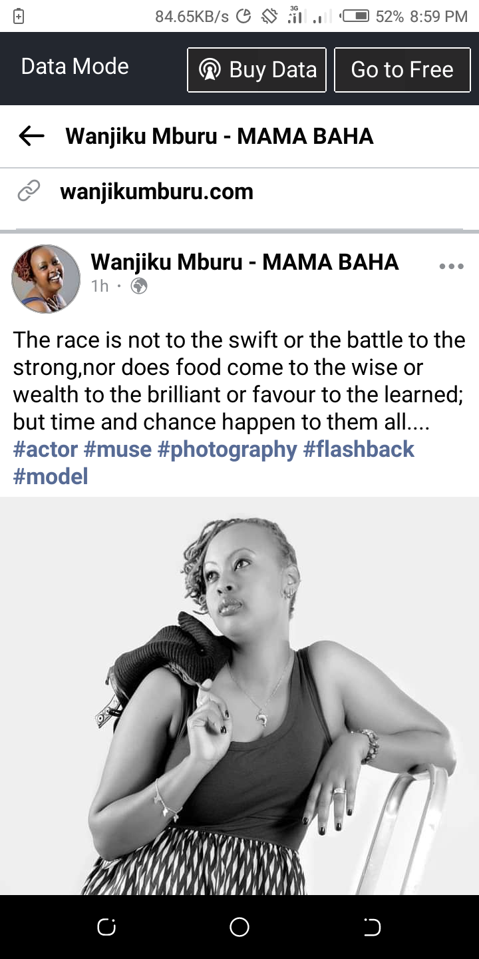Open the three-dot post options menu
Image resolution: width=479 pixels, height=959 pixels.
(x=452, y=266)
